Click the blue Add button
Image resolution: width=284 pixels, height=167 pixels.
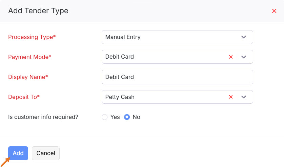[x=18, y=153]
